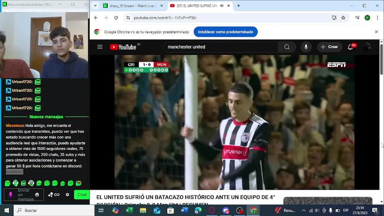Open Task View on the taskbar
This screenshot has width=384, height=216.
pos(101,210)
